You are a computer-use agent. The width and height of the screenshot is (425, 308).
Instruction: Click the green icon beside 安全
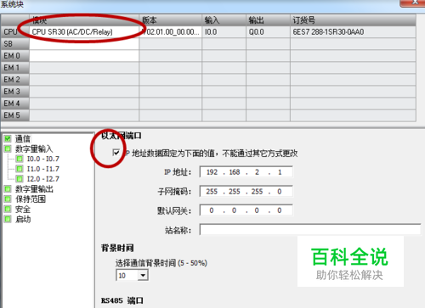[8, 210]
